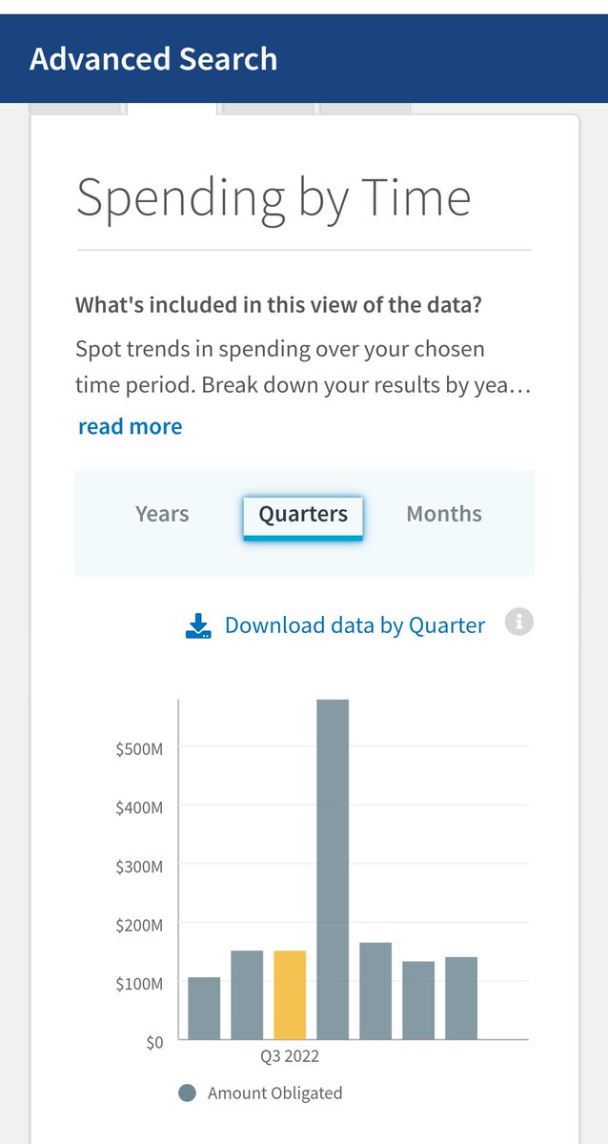Select the second bar from the left

[x=247, y=994]
